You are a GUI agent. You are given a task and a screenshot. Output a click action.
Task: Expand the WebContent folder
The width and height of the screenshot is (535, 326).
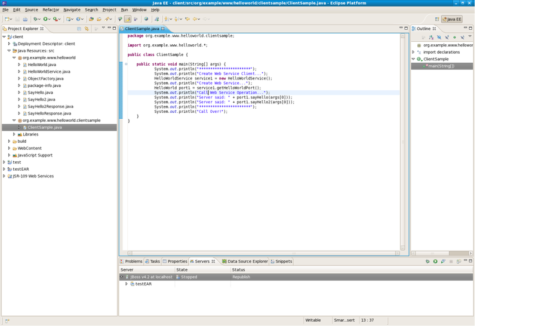(x=9, y=148)
